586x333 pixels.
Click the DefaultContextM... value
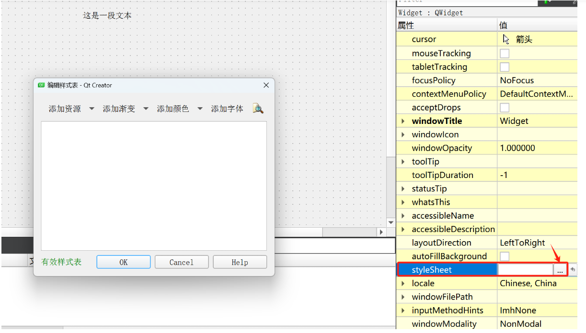tap(536, 94)
